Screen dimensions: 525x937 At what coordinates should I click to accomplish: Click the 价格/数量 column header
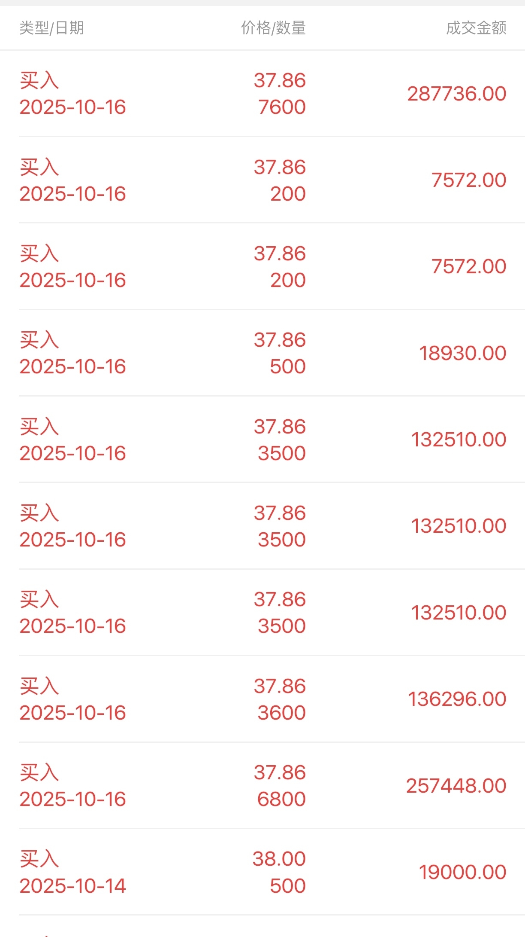tap(273, 28)
